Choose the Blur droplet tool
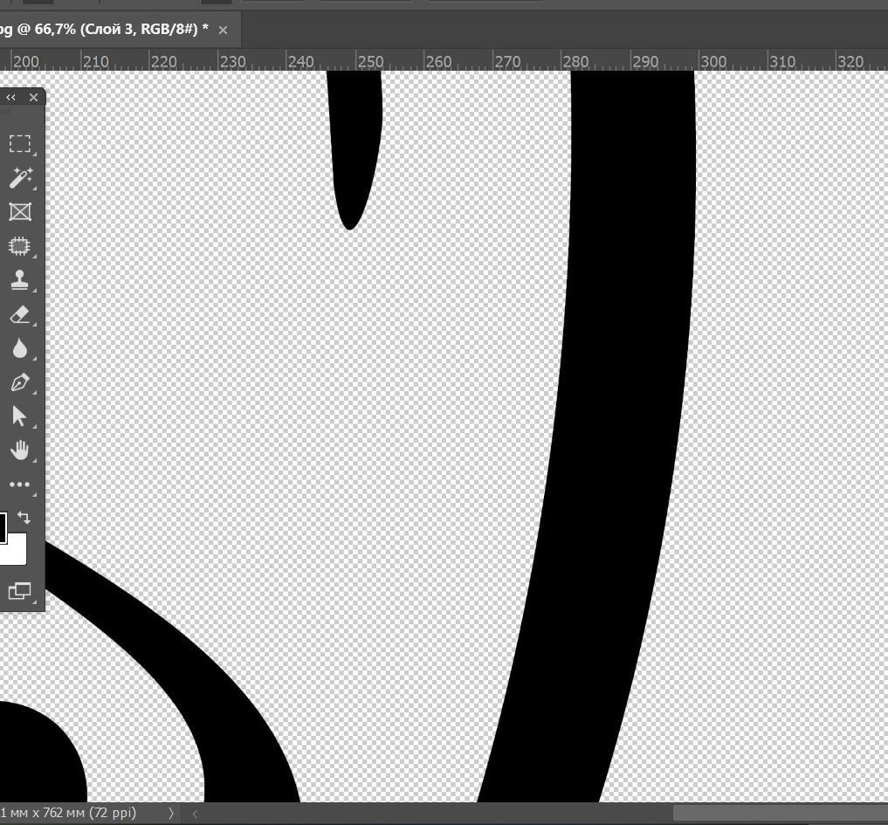This screenshot has height=825, width=888. pyautogui.click(x=19, y=348)
